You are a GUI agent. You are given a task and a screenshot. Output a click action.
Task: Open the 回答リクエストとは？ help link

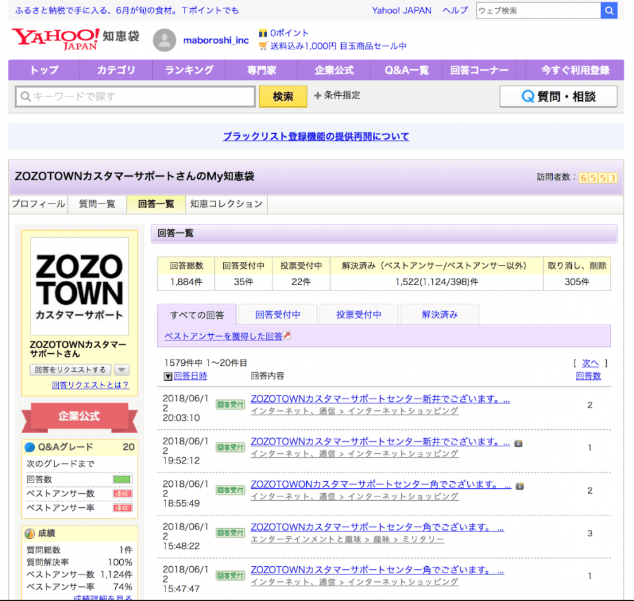(90, 385)
